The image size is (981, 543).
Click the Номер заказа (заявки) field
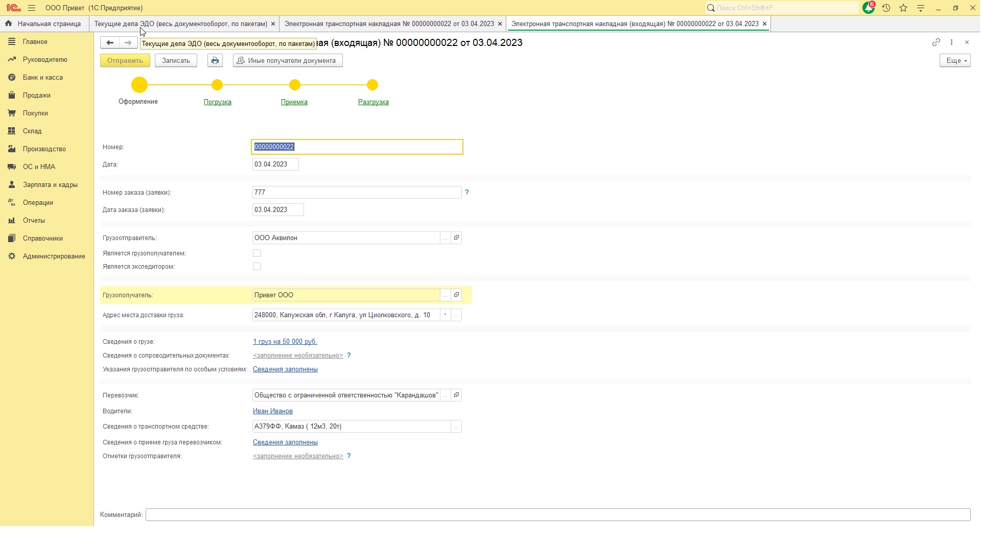tap(357, 193)
